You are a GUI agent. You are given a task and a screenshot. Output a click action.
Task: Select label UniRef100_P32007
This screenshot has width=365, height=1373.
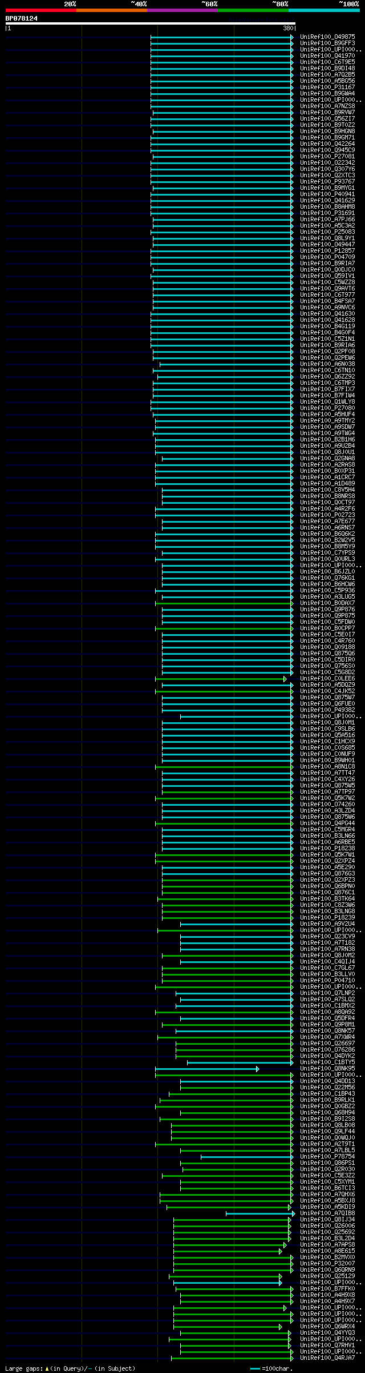(x=327, y=1263)
